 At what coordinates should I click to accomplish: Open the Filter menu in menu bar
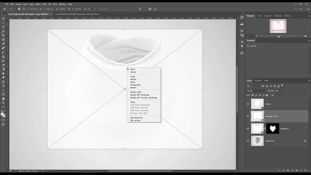[44, 4]
